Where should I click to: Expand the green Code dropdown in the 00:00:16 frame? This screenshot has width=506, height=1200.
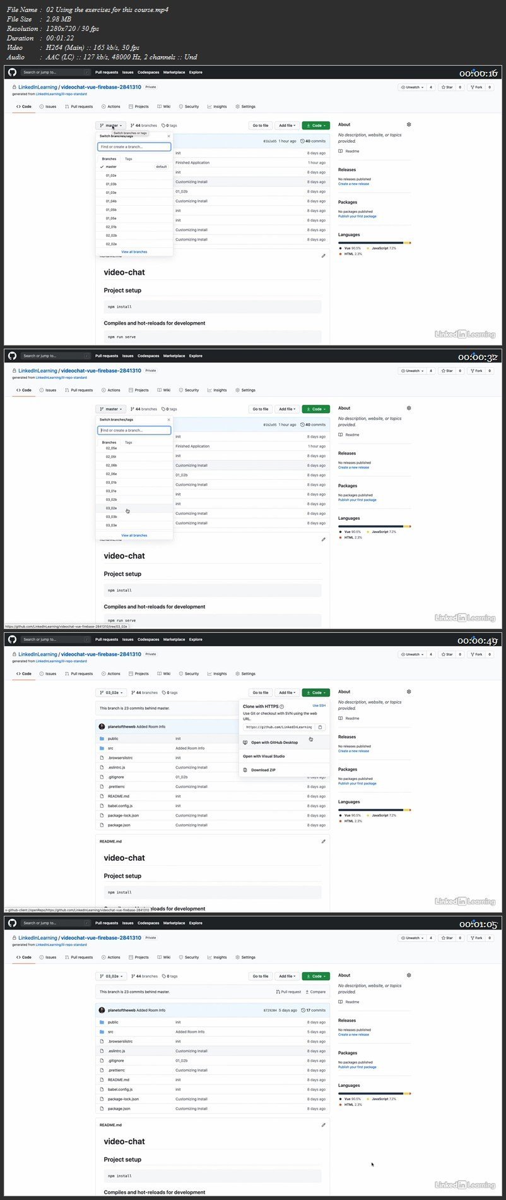pos(316,126)
